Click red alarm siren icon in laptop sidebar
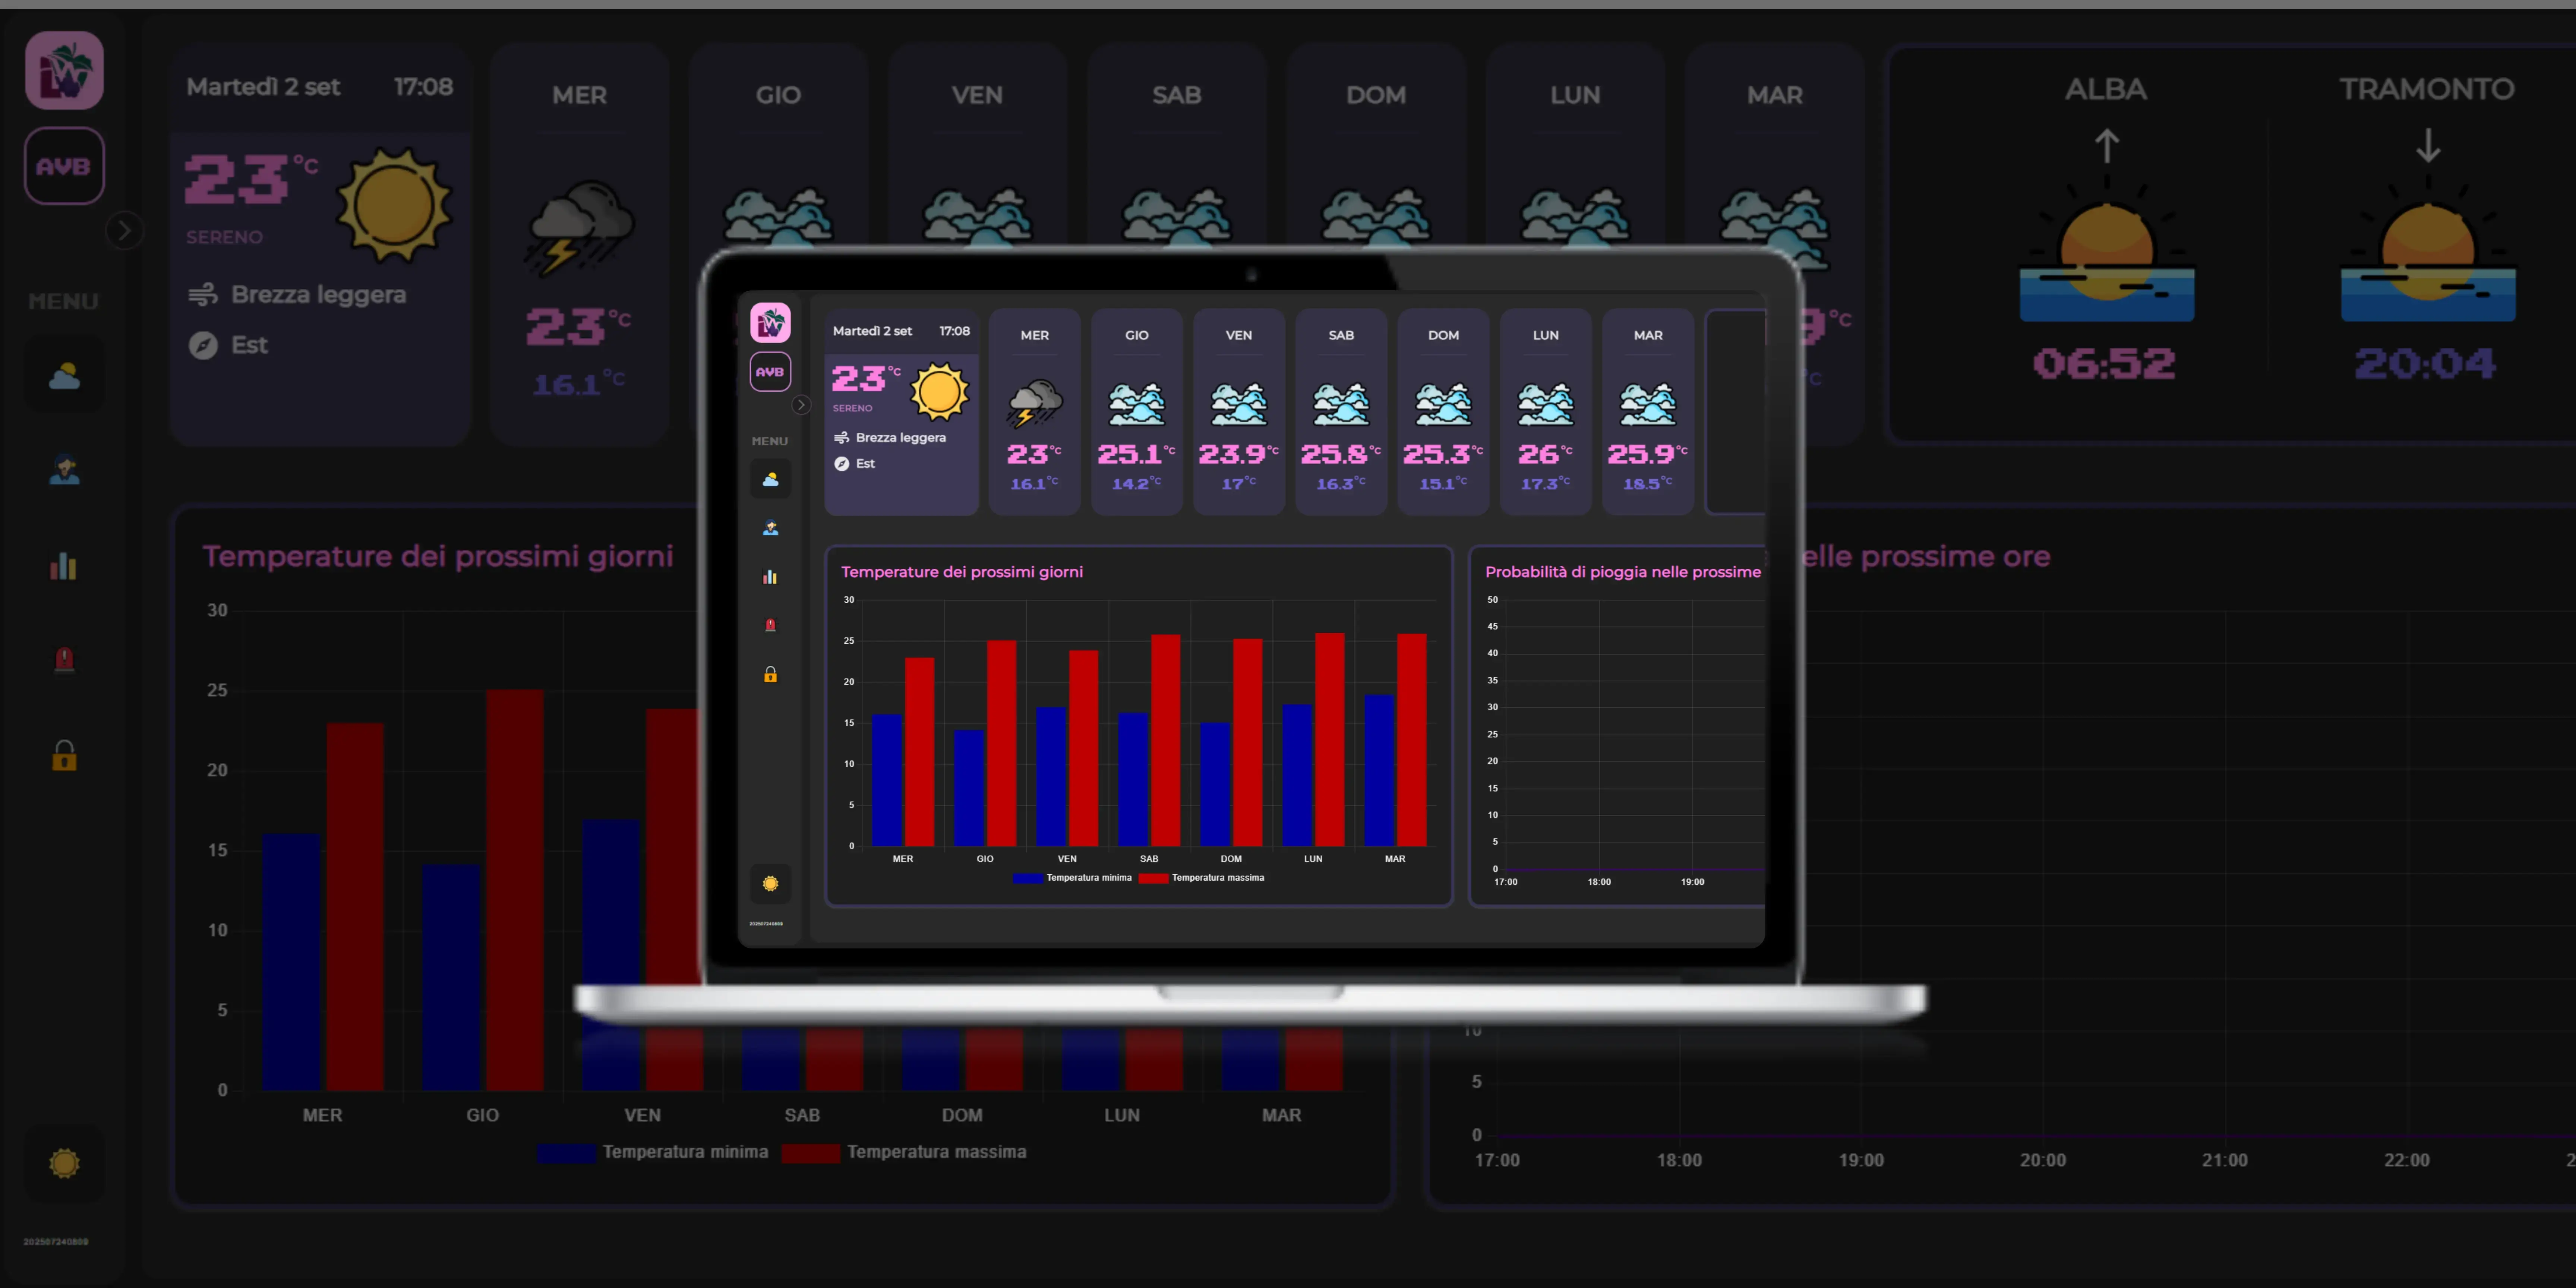The height and width of the screenshot is (1288, 2576). tap(770, 625)
